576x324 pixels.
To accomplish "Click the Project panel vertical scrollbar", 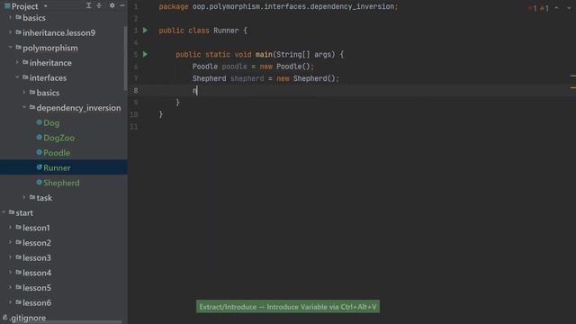I will click(126, 58).
